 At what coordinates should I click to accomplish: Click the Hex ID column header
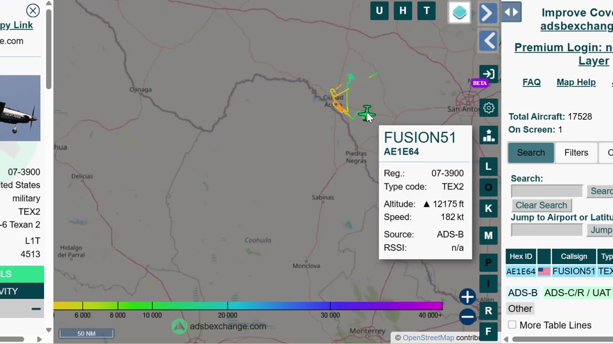[x=521, y=257]
